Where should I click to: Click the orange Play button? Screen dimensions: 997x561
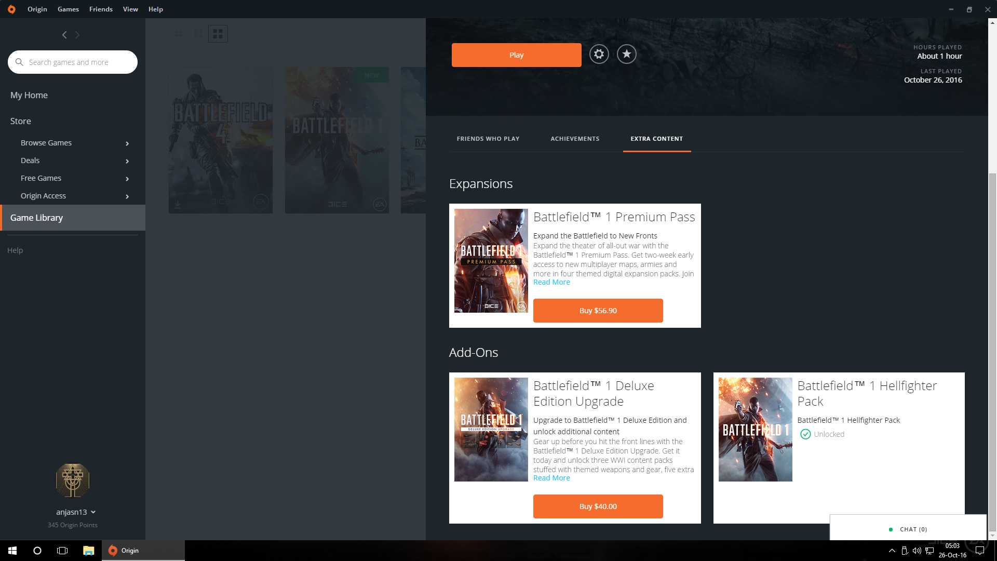pos(517,55)
